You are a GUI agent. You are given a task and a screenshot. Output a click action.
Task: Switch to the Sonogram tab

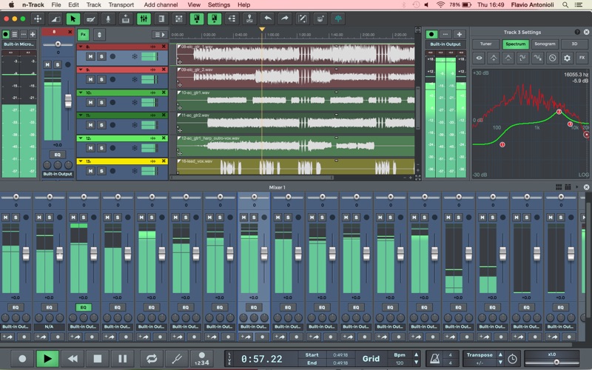click(x=545, y=44)
